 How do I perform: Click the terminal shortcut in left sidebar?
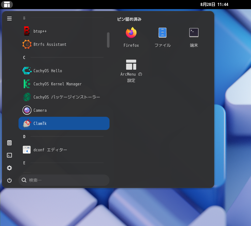(x=9, y=155)
